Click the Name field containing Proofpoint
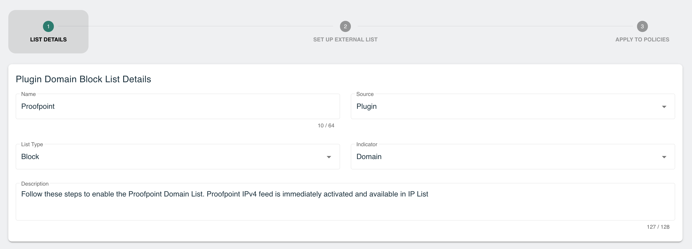 (178, 106)
